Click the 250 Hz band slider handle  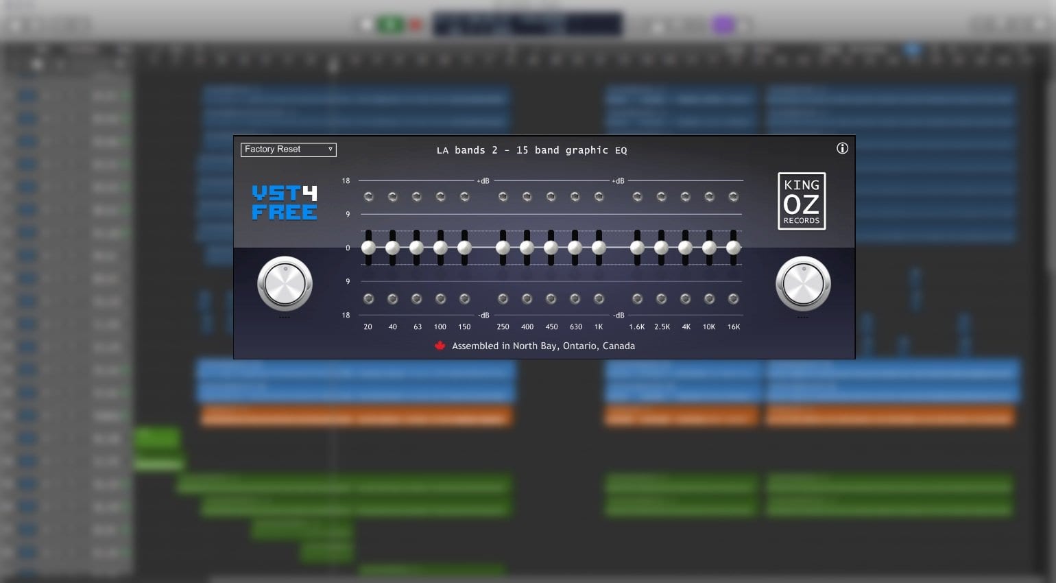click(x=503, y=248)
